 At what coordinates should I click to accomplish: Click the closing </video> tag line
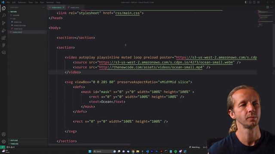pos(73,72)
